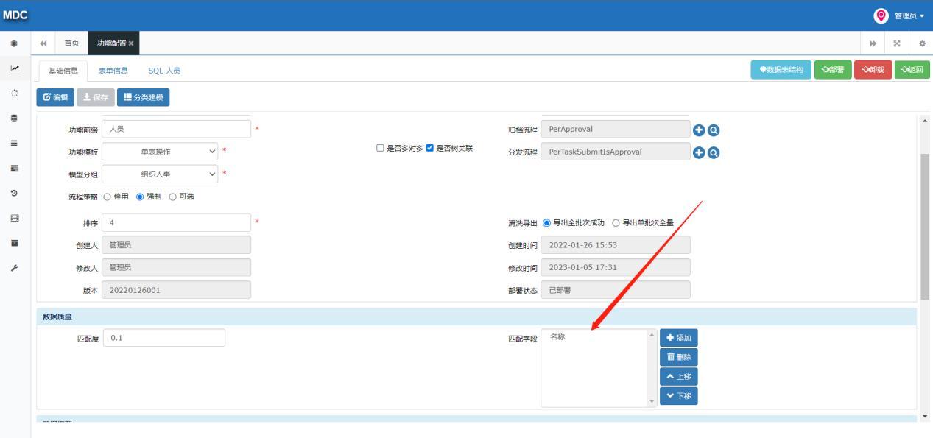Open the 管理员 user menu dropdown
Image resolution: width=933 pixels, height=438 pixels.
[909, 15]
